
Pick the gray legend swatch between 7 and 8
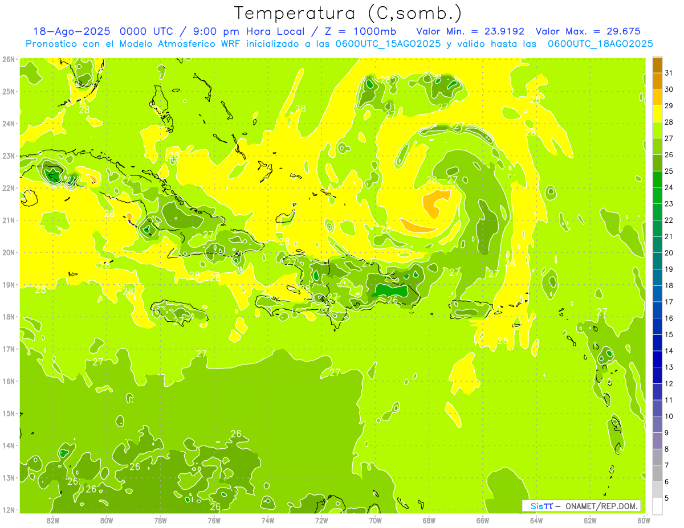[x=657, y=457]
